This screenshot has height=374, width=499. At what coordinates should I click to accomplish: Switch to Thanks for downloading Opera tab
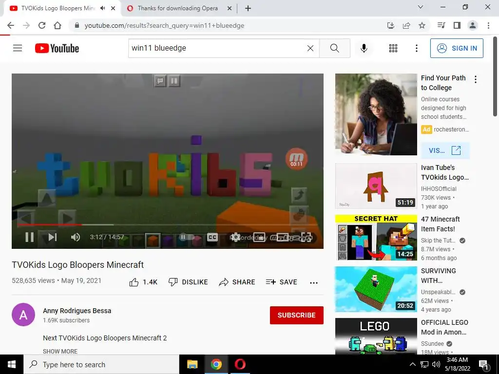(177, 8)
